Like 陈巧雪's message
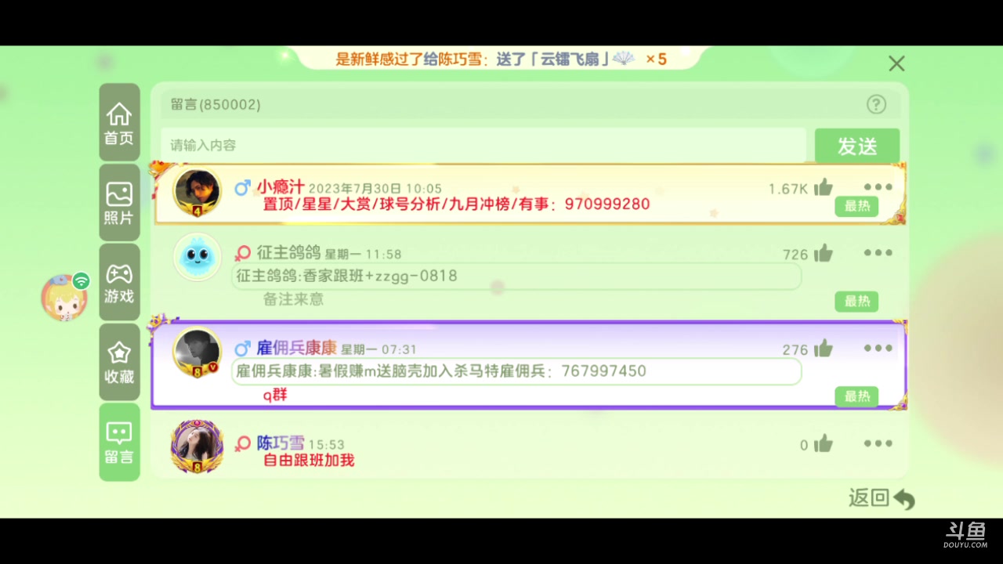The height and width of the screenshot is (564, 1003). 823,444
